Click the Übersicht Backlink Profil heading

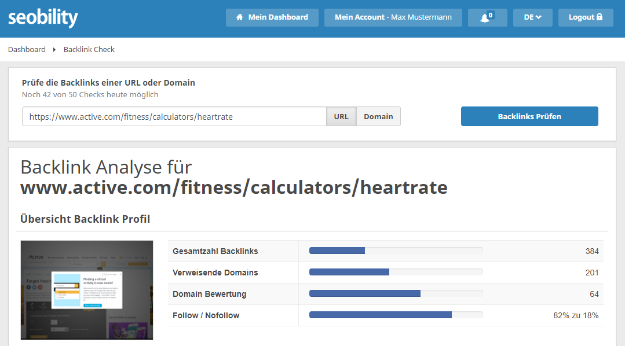pos(85,219)
